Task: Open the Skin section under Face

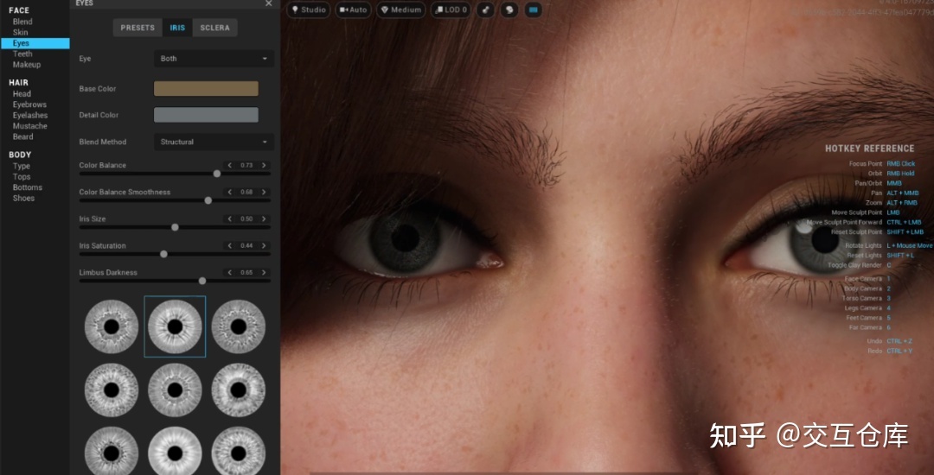Action: pos(20,32)
